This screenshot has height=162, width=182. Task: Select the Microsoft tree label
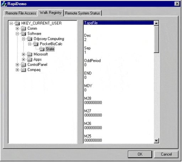point(41,54)
